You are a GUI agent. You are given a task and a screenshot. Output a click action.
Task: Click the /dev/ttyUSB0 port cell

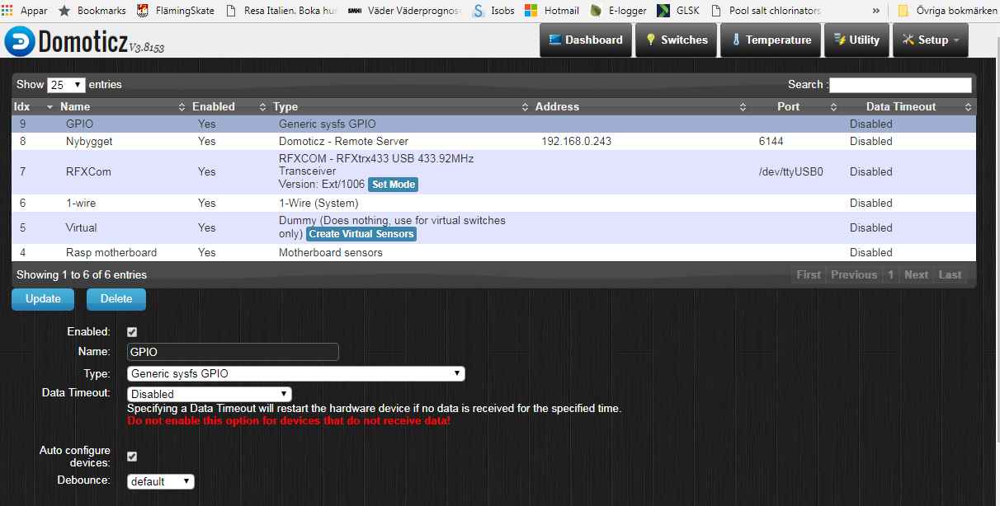[x=791, y=172]
